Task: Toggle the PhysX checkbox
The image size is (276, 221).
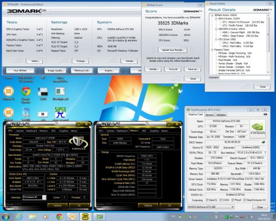Action: 233,200
